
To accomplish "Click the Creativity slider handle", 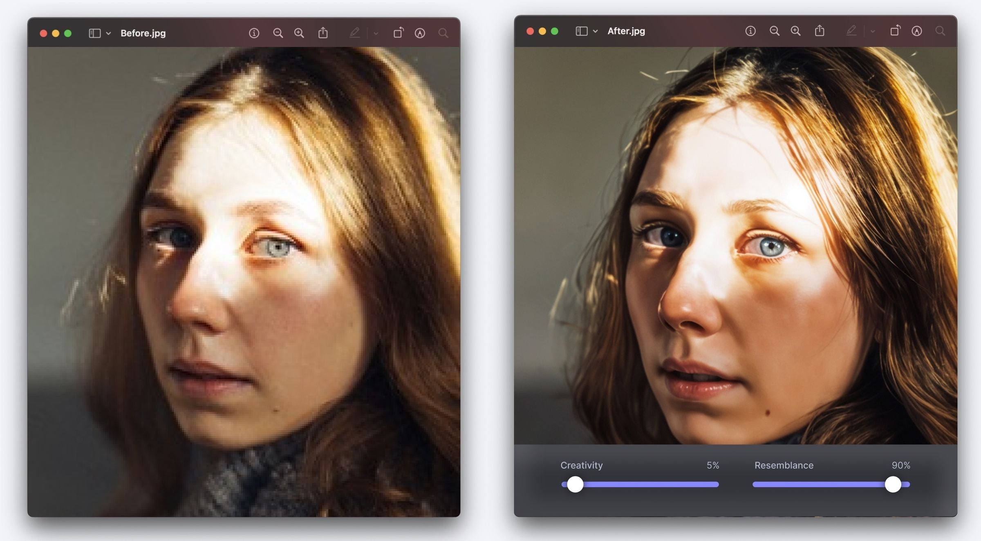I will coord(576,484).
